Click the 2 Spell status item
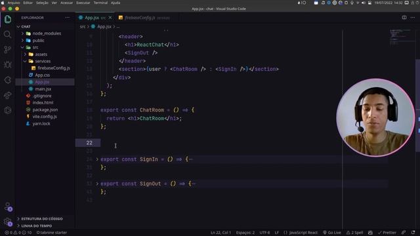This screenshot has height=236, width=420. pyautogui.click(x=354, y=233)
